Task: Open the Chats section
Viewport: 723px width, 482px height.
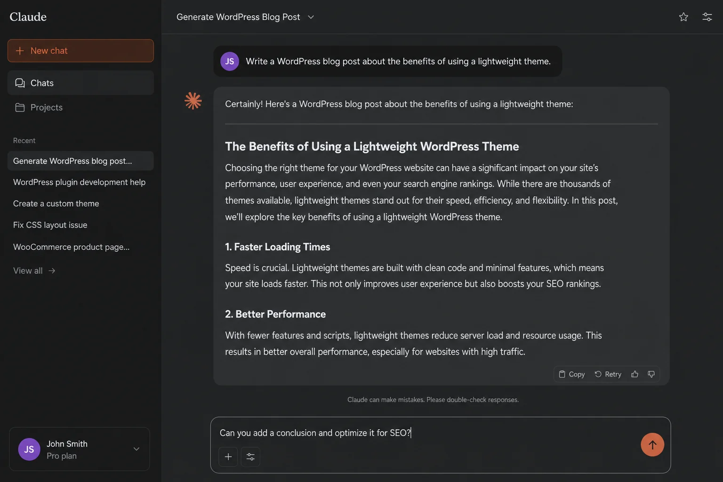Action: click(80, 83)
